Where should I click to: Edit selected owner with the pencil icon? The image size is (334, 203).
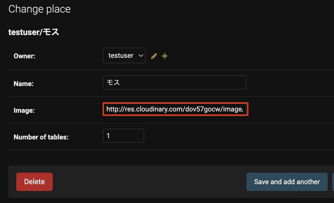pyautogui.click(x=154, y=56)
